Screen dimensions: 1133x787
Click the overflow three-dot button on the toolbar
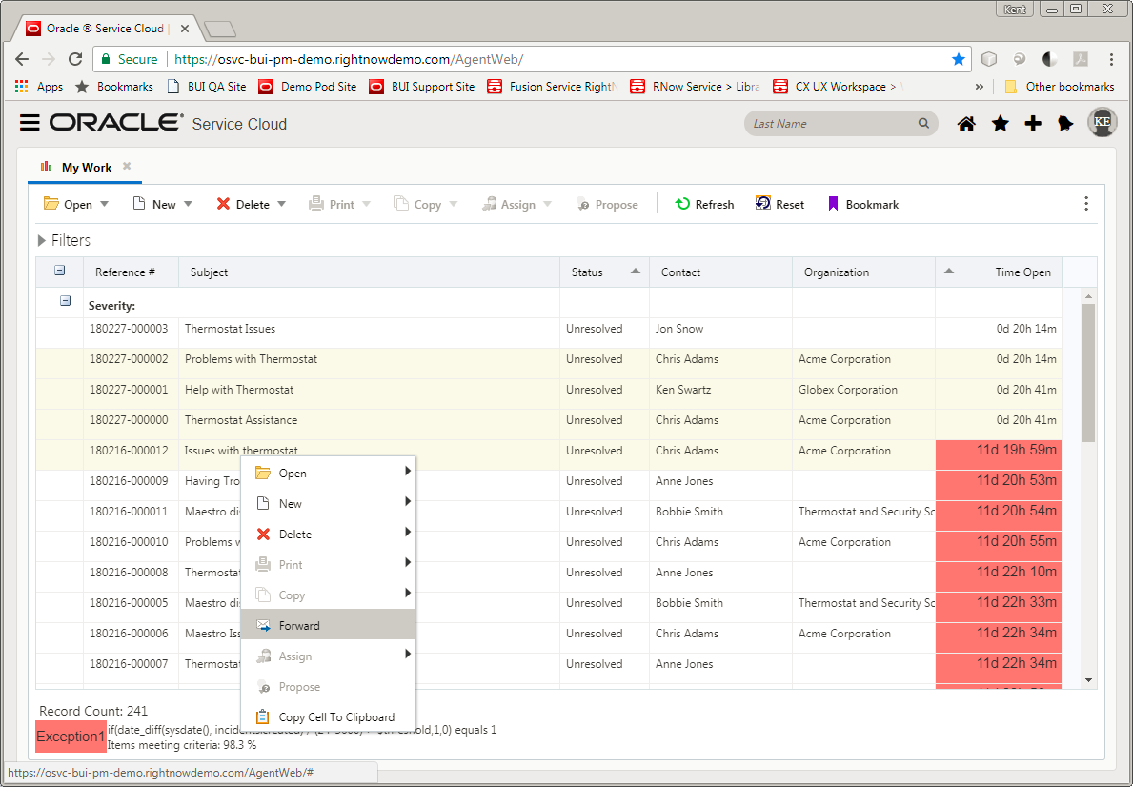1085,203
